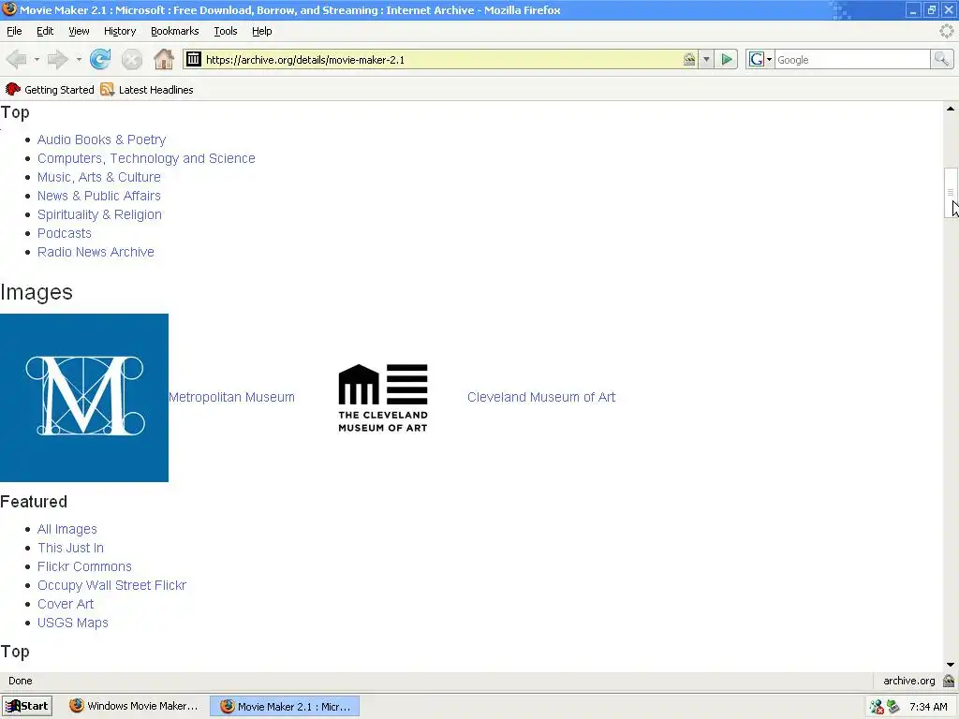This screenshot has height=719, width=959.
Task: Click the Metropolitan Museum blue logo thumbnail
Action: 84,398
